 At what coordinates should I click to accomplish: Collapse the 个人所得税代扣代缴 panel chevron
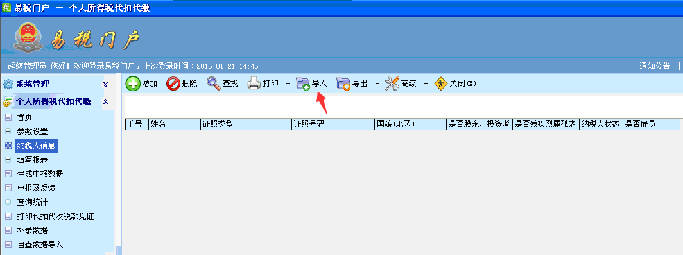tap(105, 101)
